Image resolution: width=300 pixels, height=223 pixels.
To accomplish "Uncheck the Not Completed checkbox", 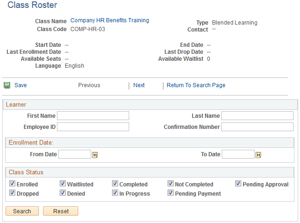I will [171, 184].
